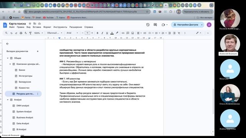Toggle italic formatting
The image size is (246, 138).
(102, 33)
